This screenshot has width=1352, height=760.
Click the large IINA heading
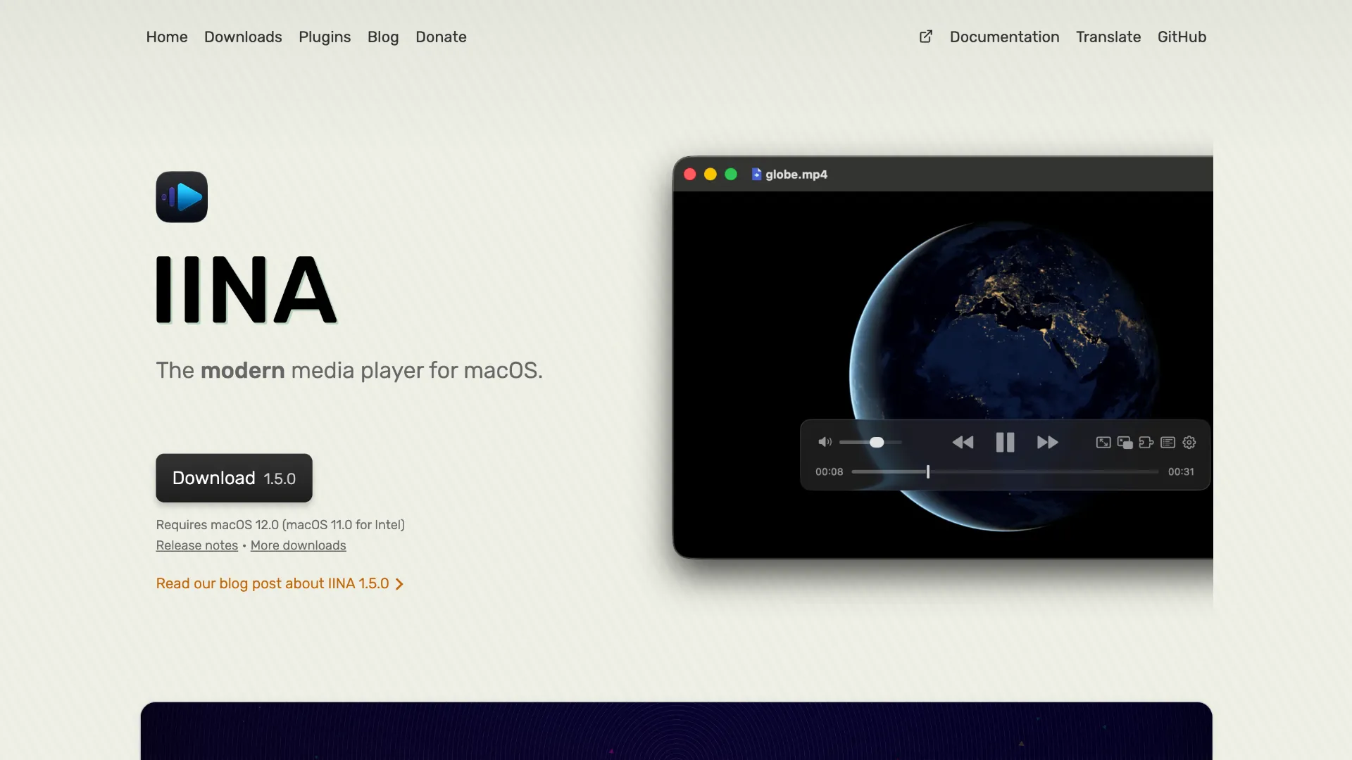point(246,289)
